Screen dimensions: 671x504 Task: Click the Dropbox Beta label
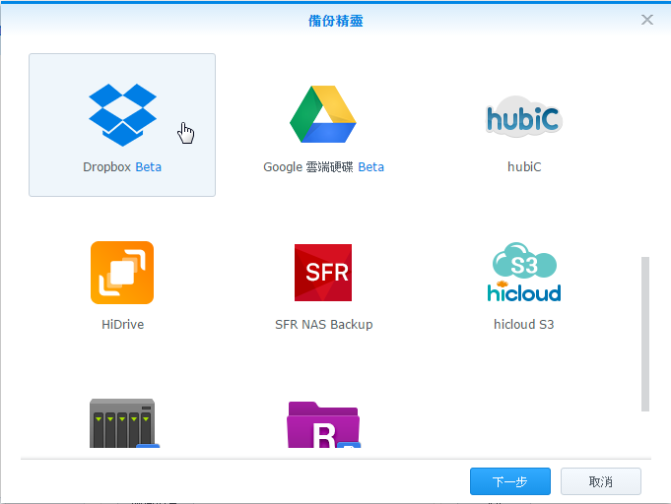(122, 166)
